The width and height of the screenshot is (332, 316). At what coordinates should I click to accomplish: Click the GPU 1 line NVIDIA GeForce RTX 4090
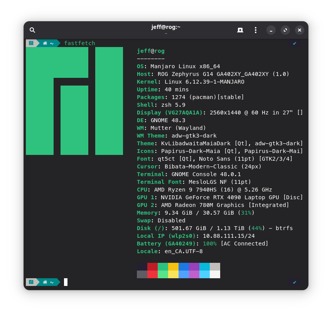tap(220, 197)
